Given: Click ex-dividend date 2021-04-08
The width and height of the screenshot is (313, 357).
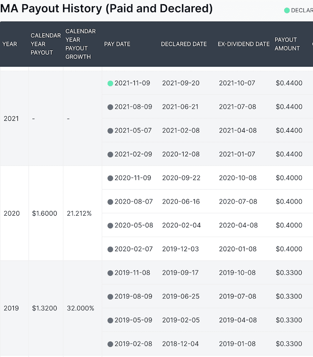Looking at the screenshot, I should pos(238,130).
